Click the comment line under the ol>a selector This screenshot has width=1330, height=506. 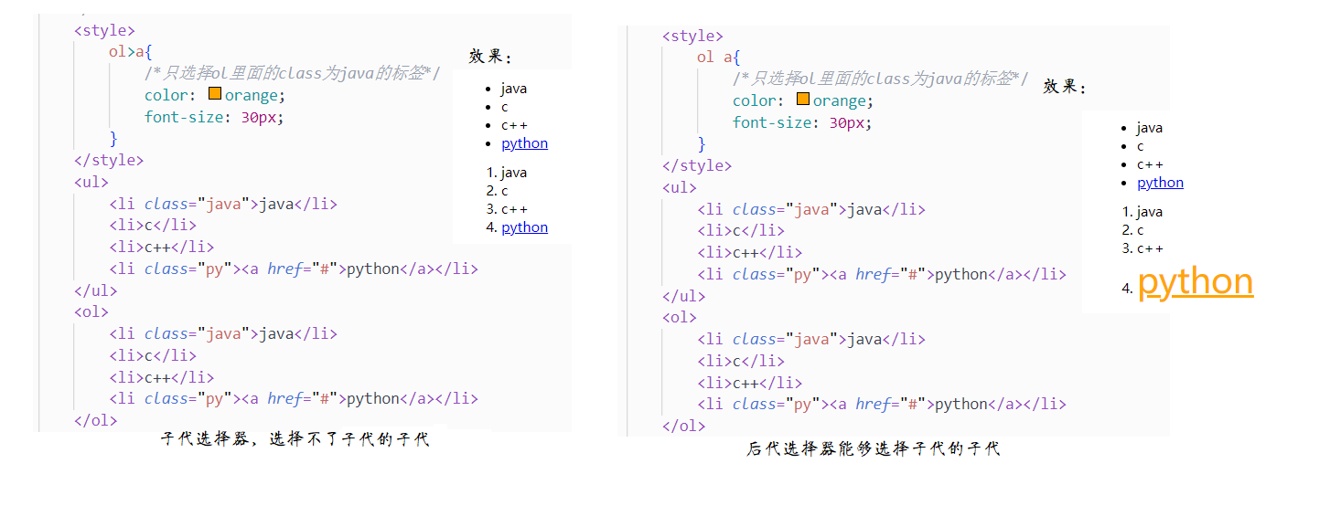(x=292, y=73)
